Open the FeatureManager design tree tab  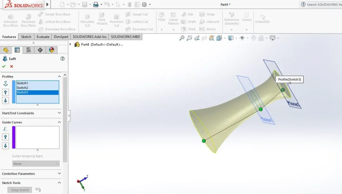pyautogui.click(x=6, y=50)
